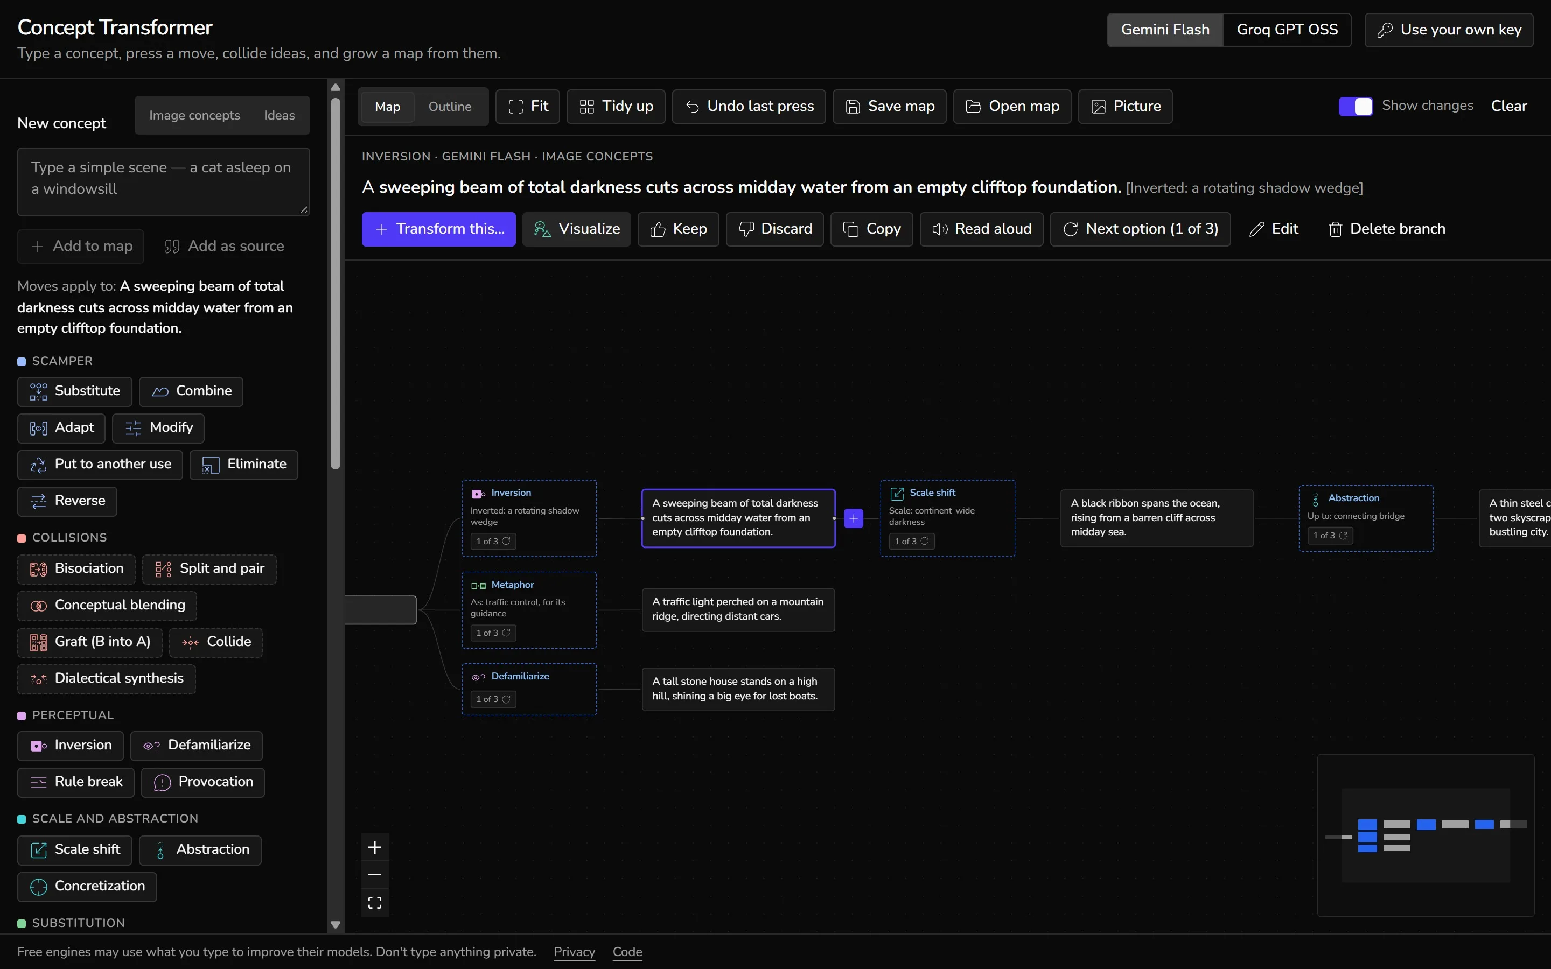
Task: Select the Inversion move in Perceptual
Action: click(71, 746)
